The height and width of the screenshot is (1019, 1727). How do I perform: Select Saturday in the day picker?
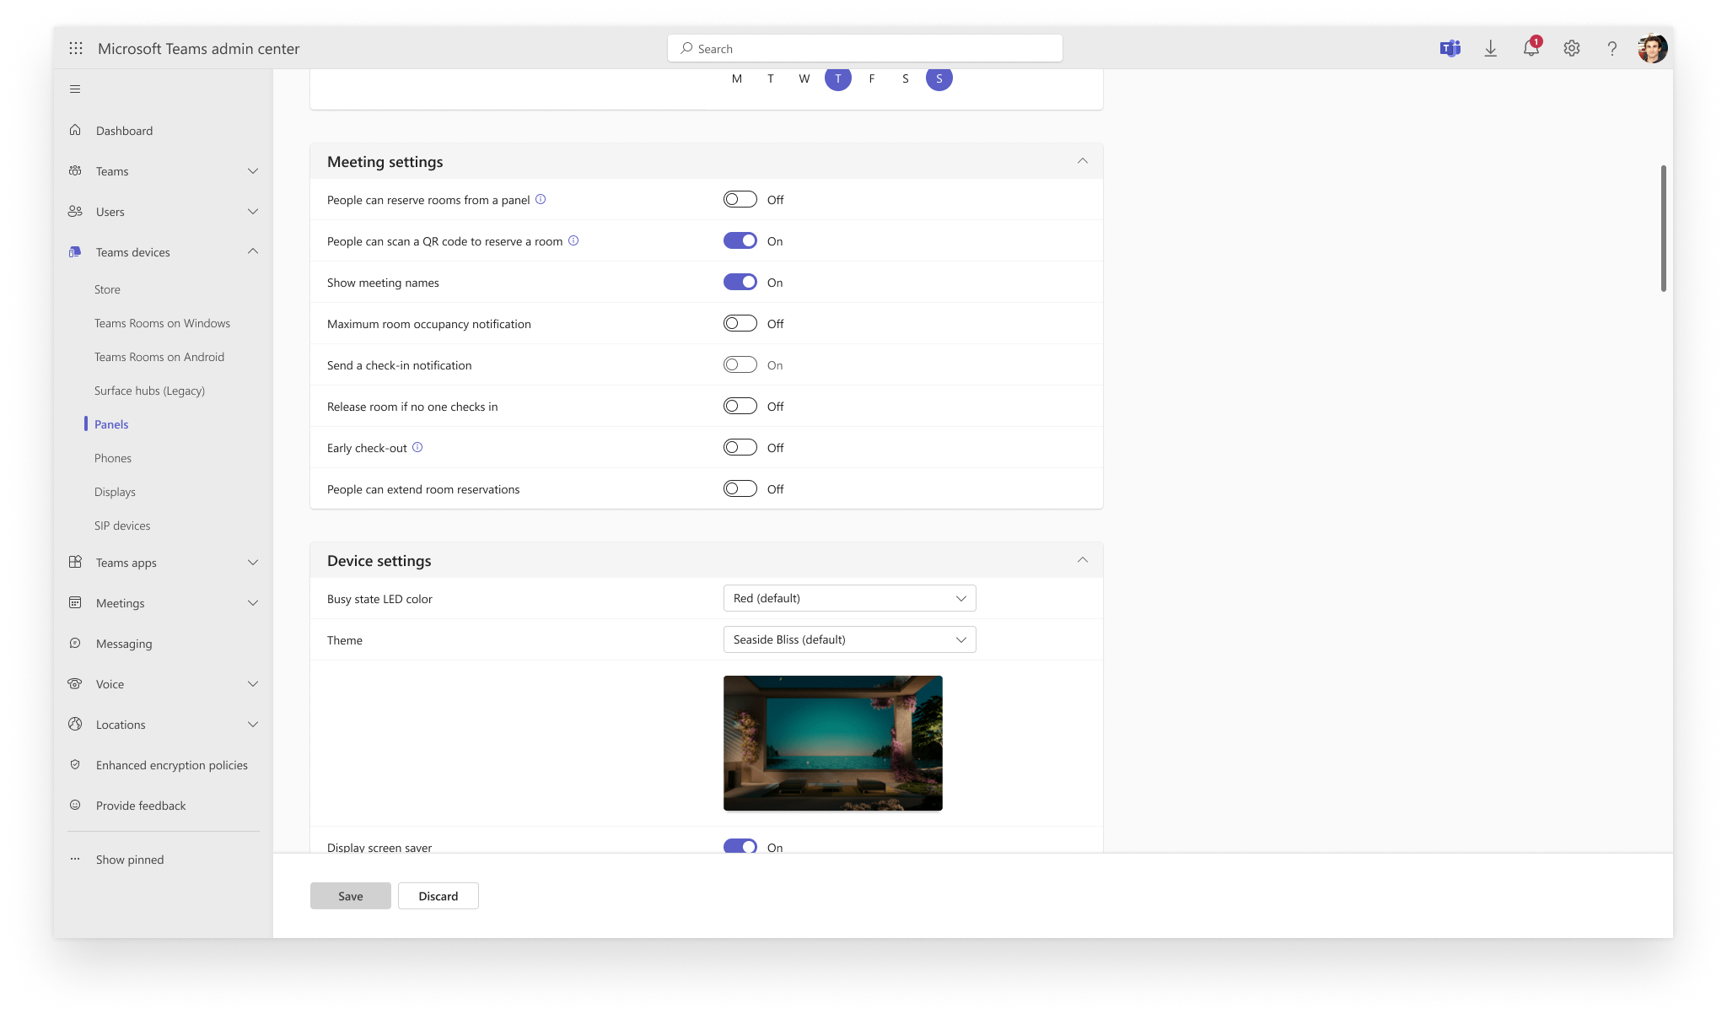pyautogui.click(x=905, y=78)
